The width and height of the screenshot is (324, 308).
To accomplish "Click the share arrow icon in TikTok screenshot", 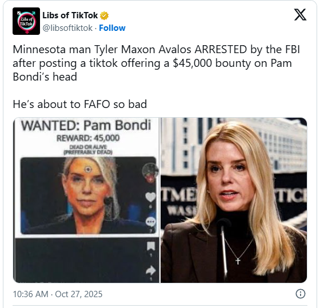I will point(151,270).
